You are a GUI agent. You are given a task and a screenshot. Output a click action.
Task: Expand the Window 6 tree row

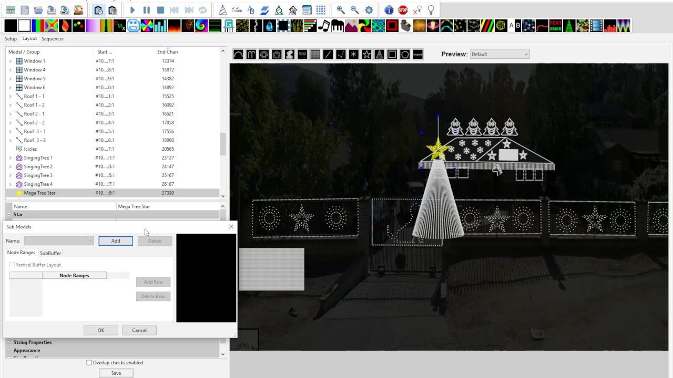[10, 88]
